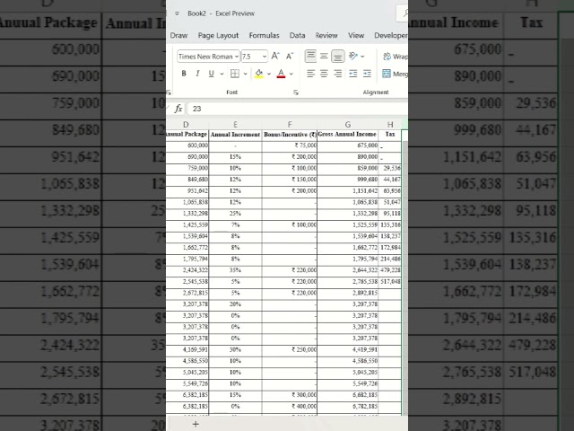The width and height of the screenshot is (574, 431).
Task: Apply yellow fill color bucket
Action: [259, 74]
